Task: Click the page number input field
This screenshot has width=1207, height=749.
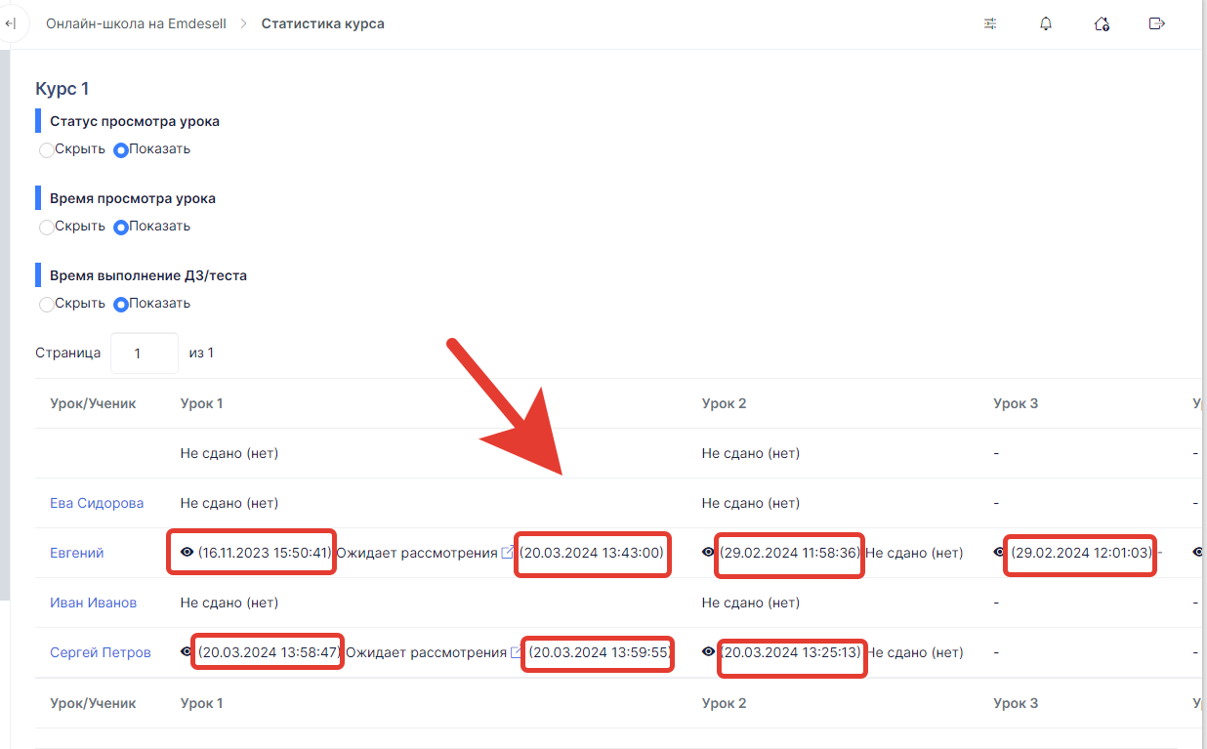Action: 145,354
